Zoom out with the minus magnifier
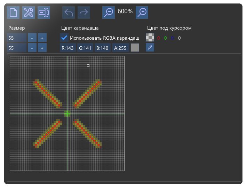The width and height of the screenshot is (247, 188). point(109,13)
